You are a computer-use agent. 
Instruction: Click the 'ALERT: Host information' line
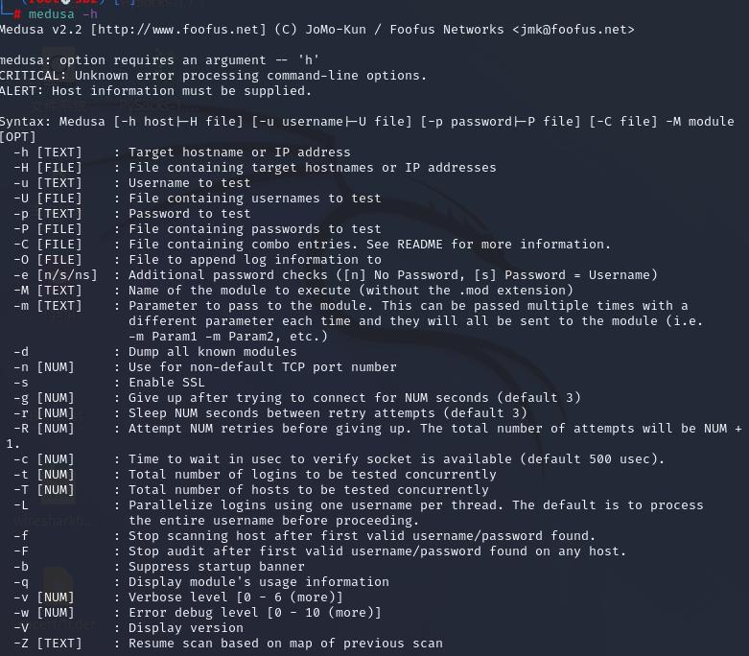(x=155, y=90)
